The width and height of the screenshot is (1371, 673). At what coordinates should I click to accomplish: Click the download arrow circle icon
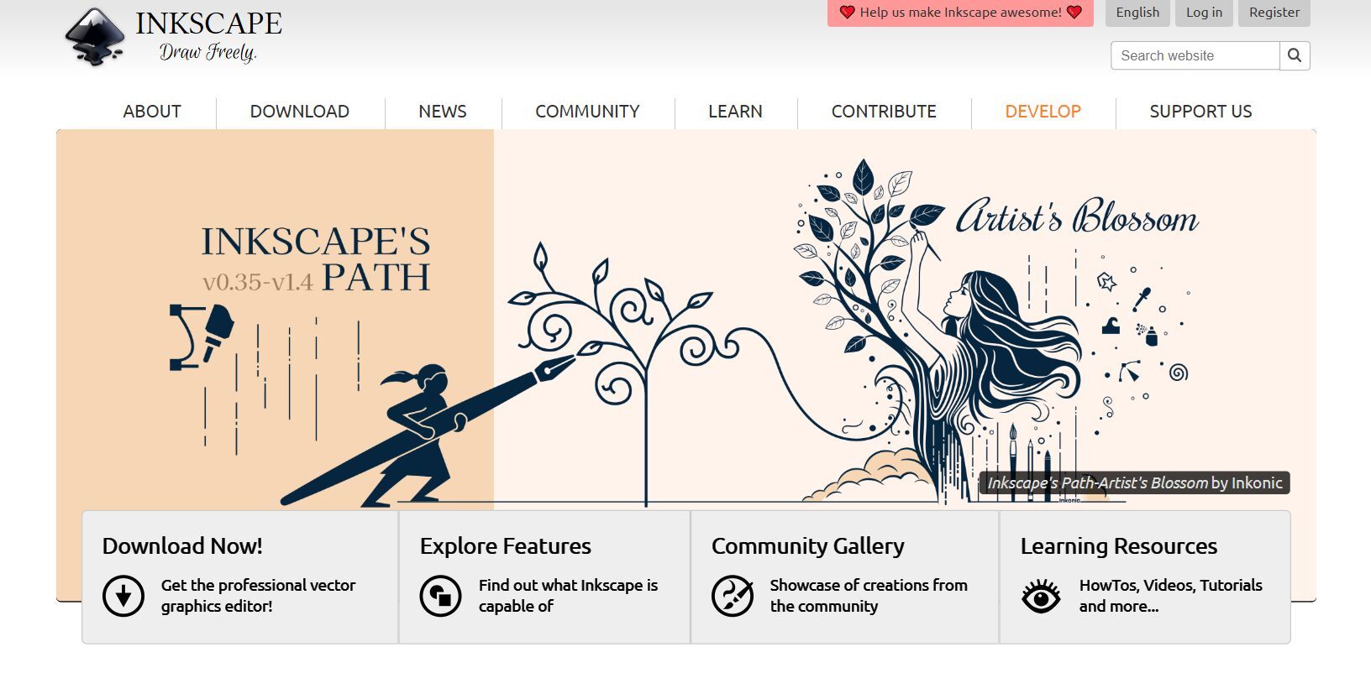123,596
